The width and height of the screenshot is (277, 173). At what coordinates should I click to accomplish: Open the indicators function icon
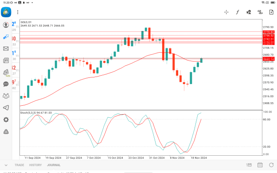pyautogui.click(x=238, y=12)
